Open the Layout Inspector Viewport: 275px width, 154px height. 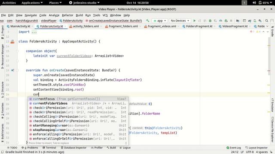257,148
